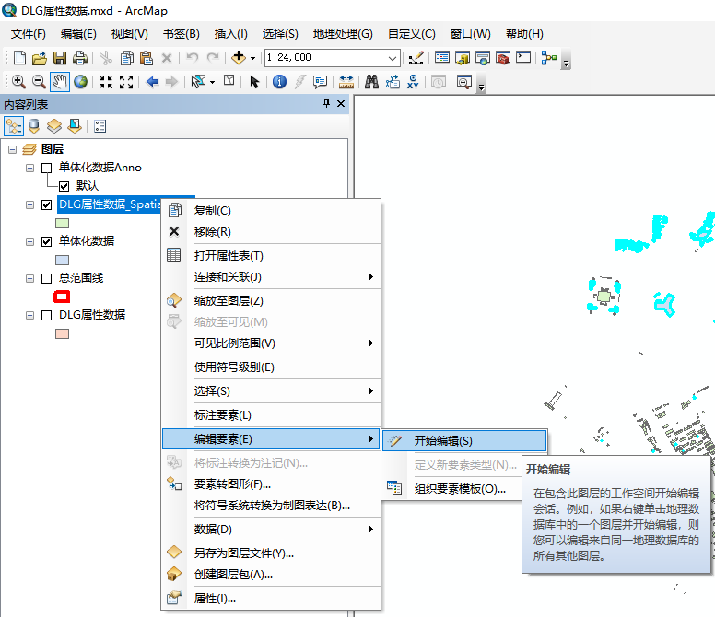The image size is (715, 617).
Task: Click the Print icon
Action: (x=80, y=58)
